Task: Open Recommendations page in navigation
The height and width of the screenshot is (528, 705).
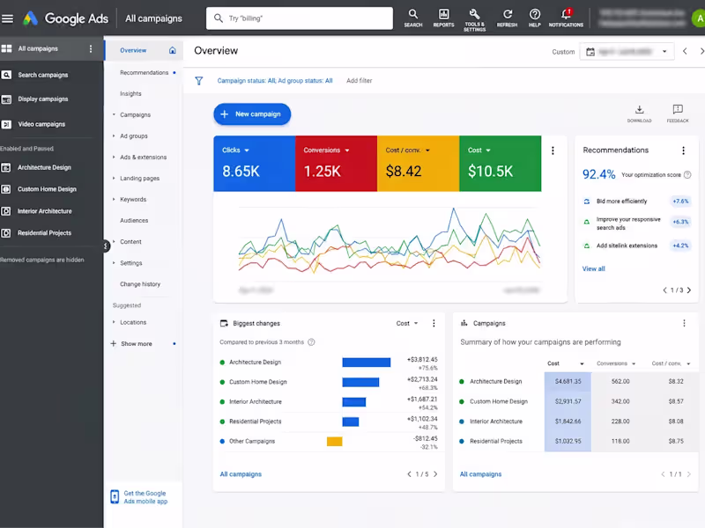Action: pyautogui.click(x=144, y=73)
